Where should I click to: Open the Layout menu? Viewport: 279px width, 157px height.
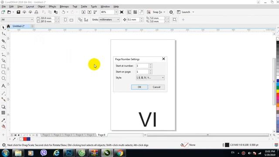tap(30, 7)
